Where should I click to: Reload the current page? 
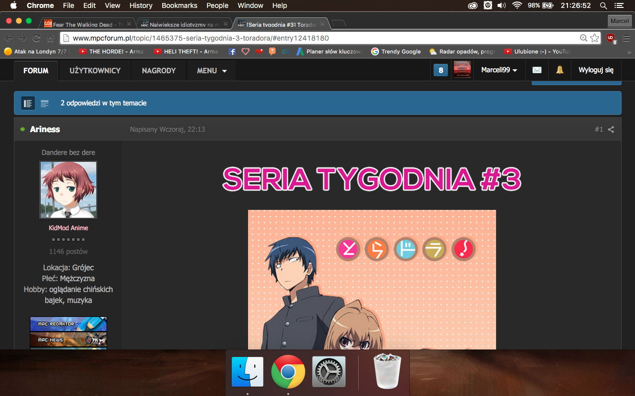pos(36,38)
